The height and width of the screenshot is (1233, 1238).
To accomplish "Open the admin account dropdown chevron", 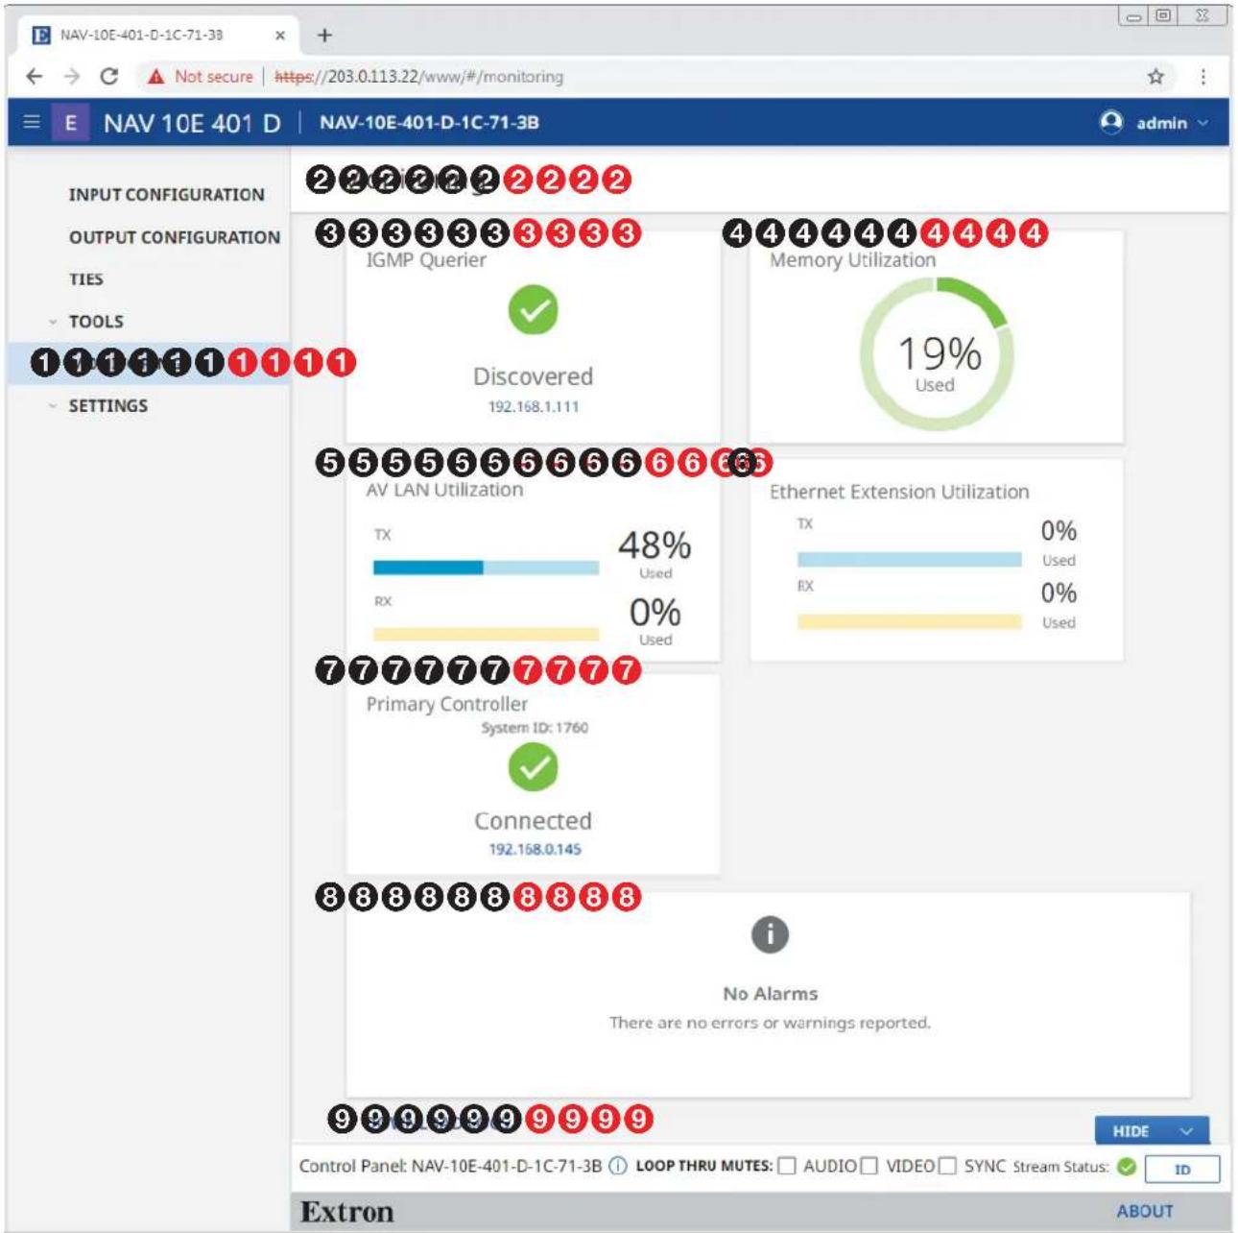I will click(x=1202, y=123).
